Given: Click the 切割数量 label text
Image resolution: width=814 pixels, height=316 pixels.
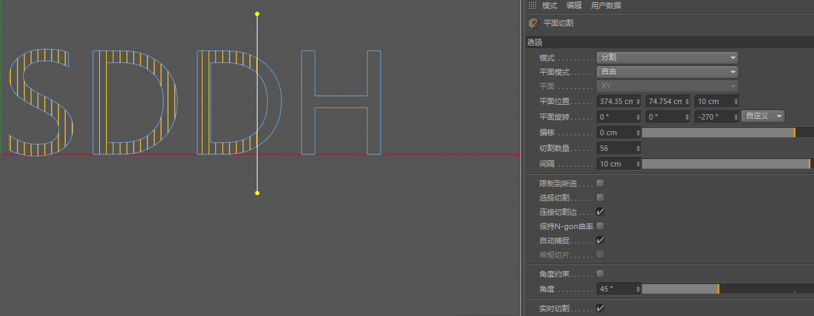Looking at the screenshot, I should [554, 148].
